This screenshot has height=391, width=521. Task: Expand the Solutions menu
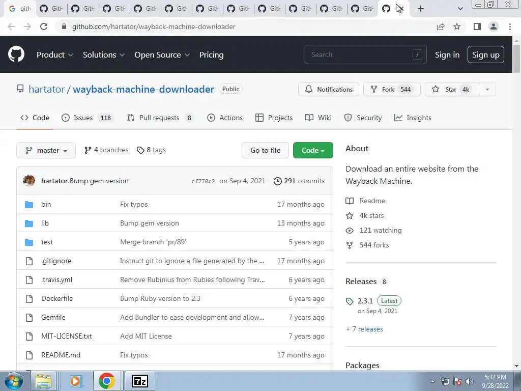click(x=104, y=55)
